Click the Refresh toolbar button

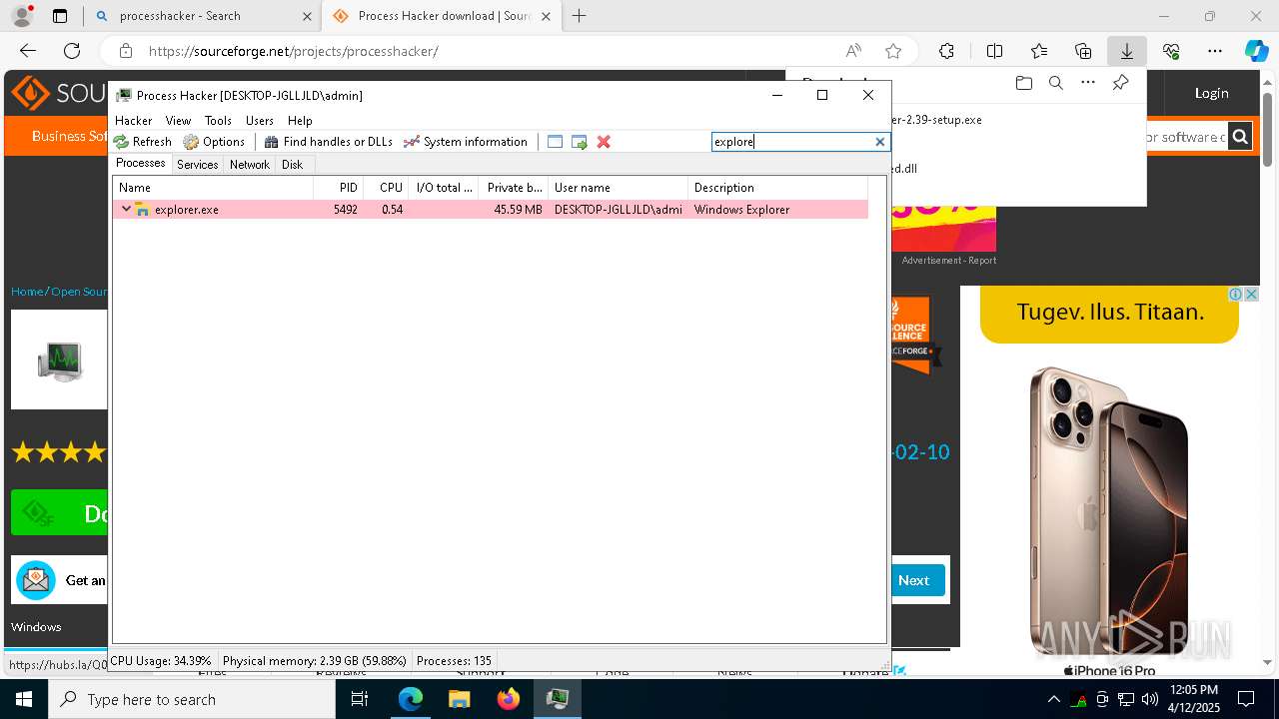(x=143, y=142)
